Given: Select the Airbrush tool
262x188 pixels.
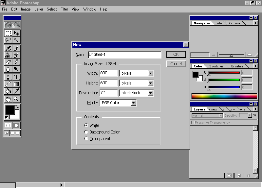Looking at the screenshot, I should [8, 48].
